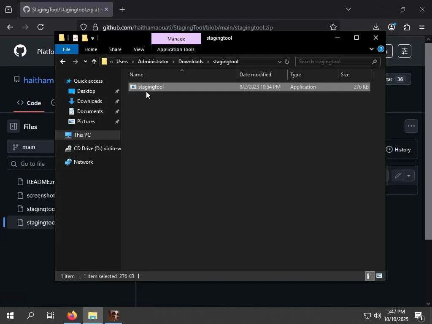Select Quick access in navigation pane
Image resolution: width=432 pixels, height=324 pixels.
point(88,81)
